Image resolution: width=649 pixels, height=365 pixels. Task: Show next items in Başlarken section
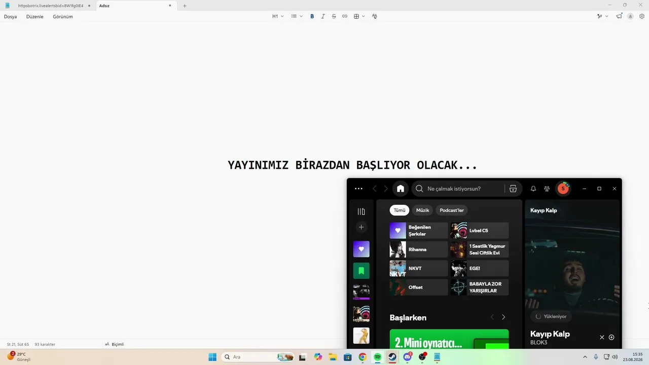(503, 317)
